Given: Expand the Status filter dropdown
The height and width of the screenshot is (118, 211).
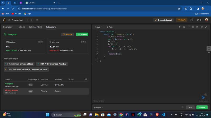Looking at the screenshot, I should pos(9,79).
